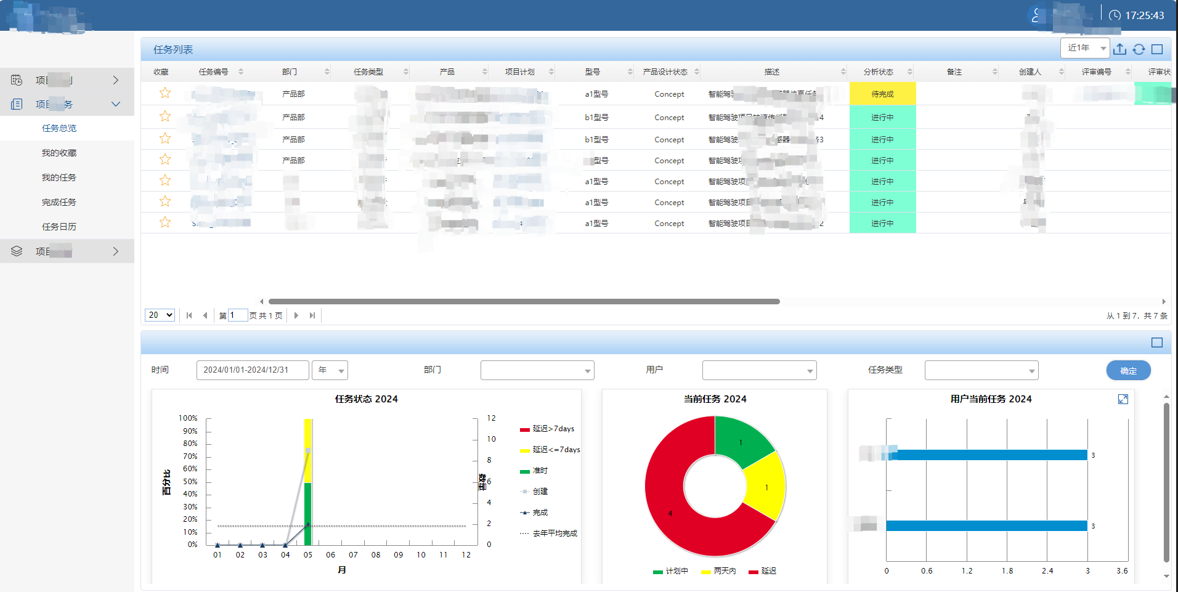Sort by the 产品 column
The image size is (1178, 592).
pos(485,72)
